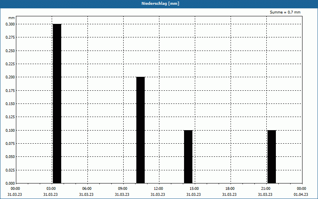318x199 pixels.
Task: Click the 0,150 y-axis value
Action: (x=10, y=104)
